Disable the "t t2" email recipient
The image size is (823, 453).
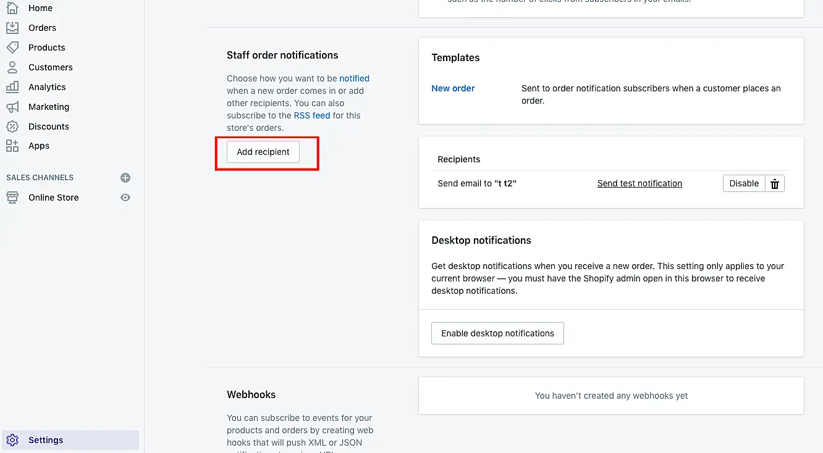pos(744,183)
